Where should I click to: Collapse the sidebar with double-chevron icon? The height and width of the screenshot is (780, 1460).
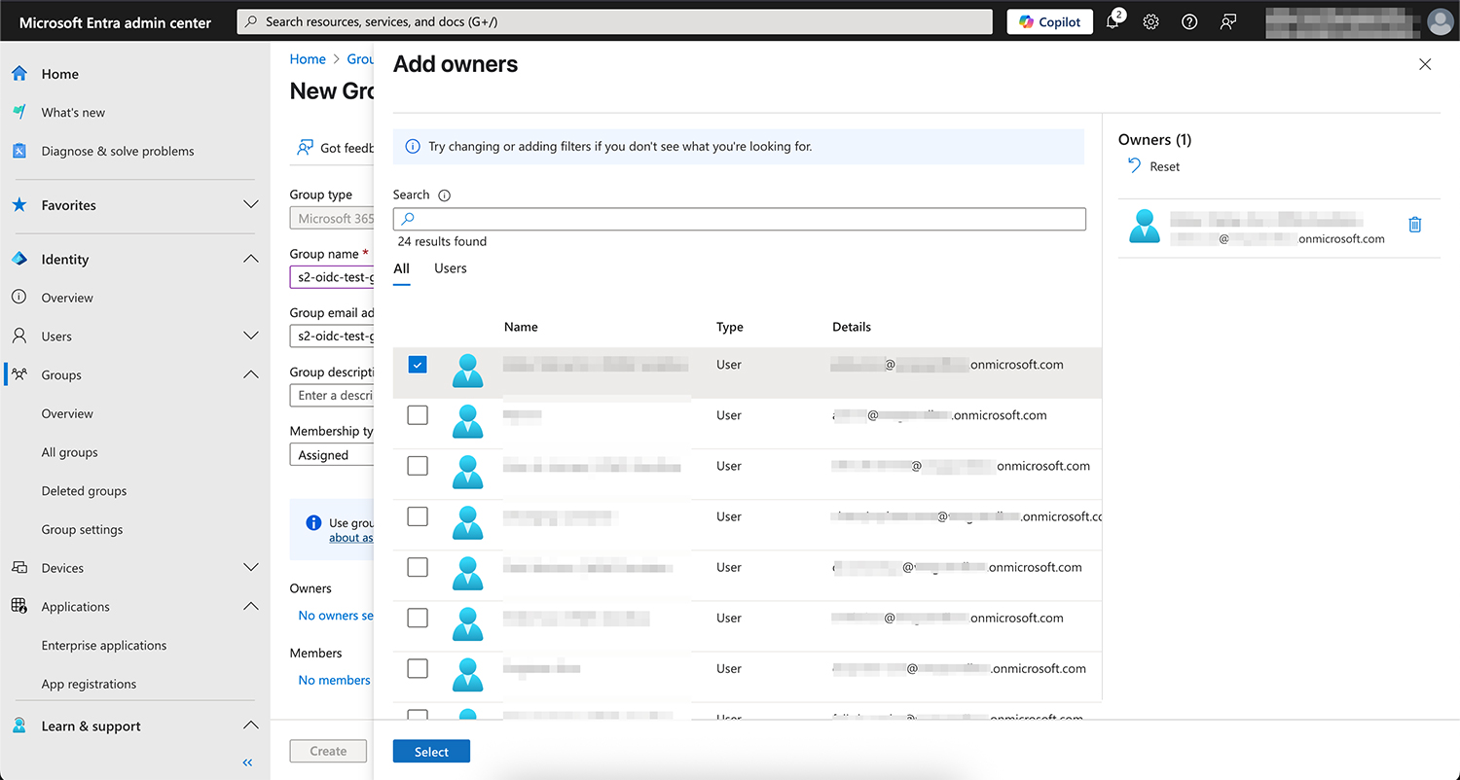[x=247, y=762]
